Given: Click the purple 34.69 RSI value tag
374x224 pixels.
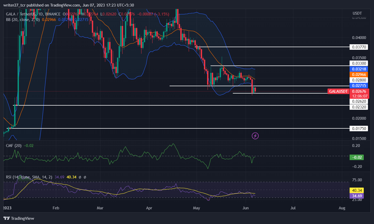Looking at the screenshot, I should pos(357,196).
